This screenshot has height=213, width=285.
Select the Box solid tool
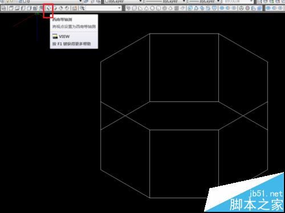tap(135, 8)
